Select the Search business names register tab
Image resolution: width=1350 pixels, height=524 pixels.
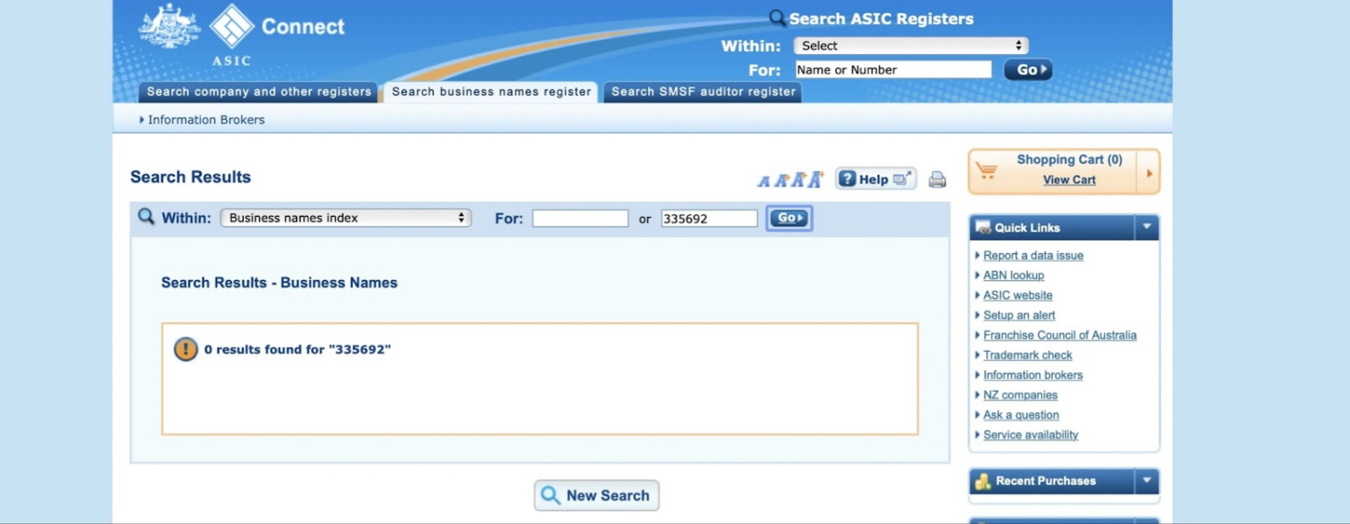(491, 92)
